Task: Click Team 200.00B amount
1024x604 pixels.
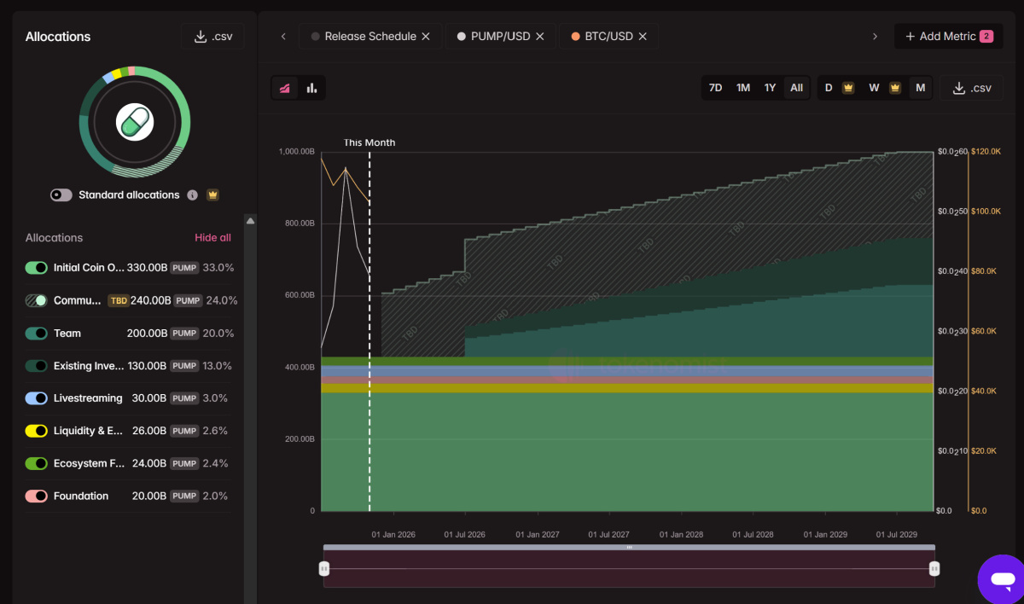Action: 147,334
